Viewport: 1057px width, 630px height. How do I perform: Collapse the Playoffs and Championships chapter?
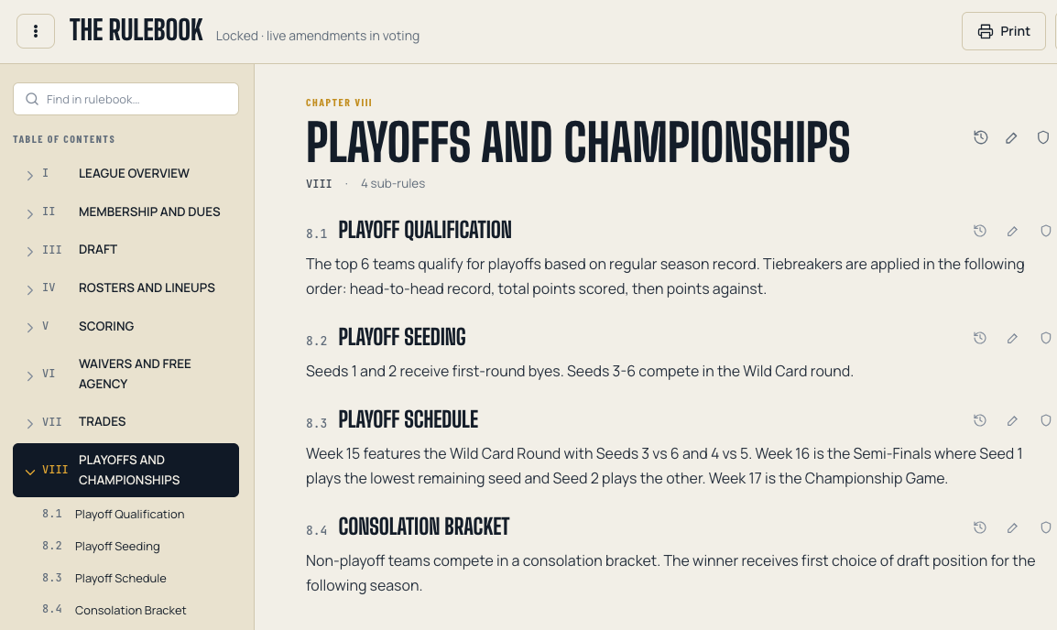tap(29, 472)
